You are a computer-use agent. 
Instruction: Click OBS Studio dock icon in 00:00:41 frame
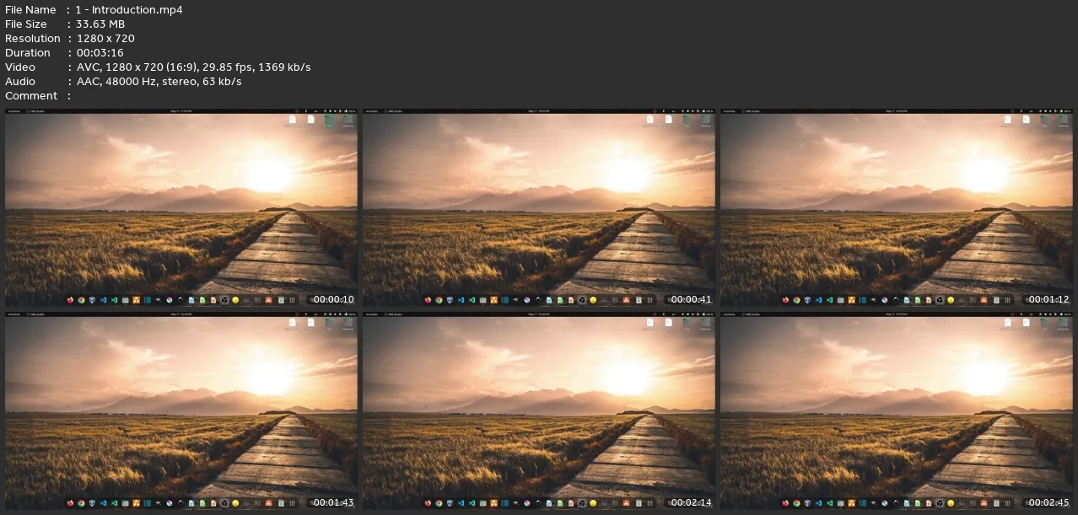pos(582,299)
